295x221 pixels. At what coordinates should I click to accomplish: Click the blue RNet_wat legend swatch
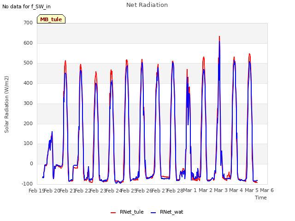pyautogui.click(x=153, y=213)
